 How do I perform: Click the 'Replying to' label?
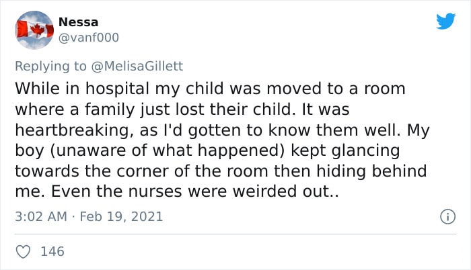pos(50,66)
